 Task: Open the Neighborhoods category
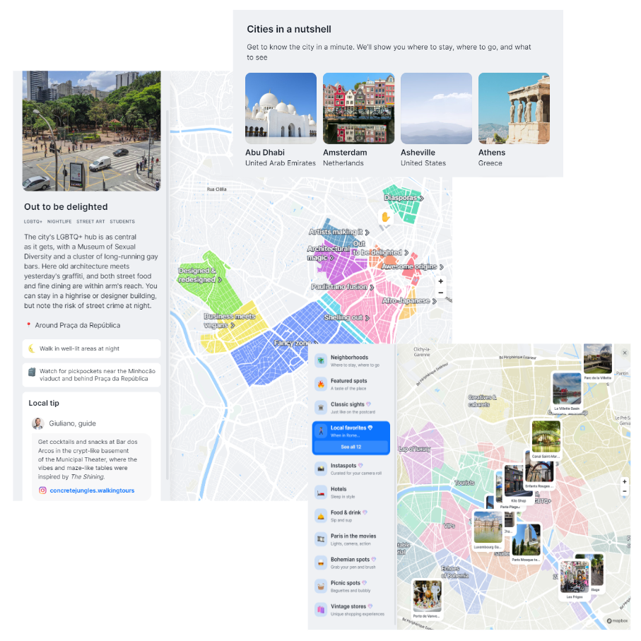pos(351,360)
